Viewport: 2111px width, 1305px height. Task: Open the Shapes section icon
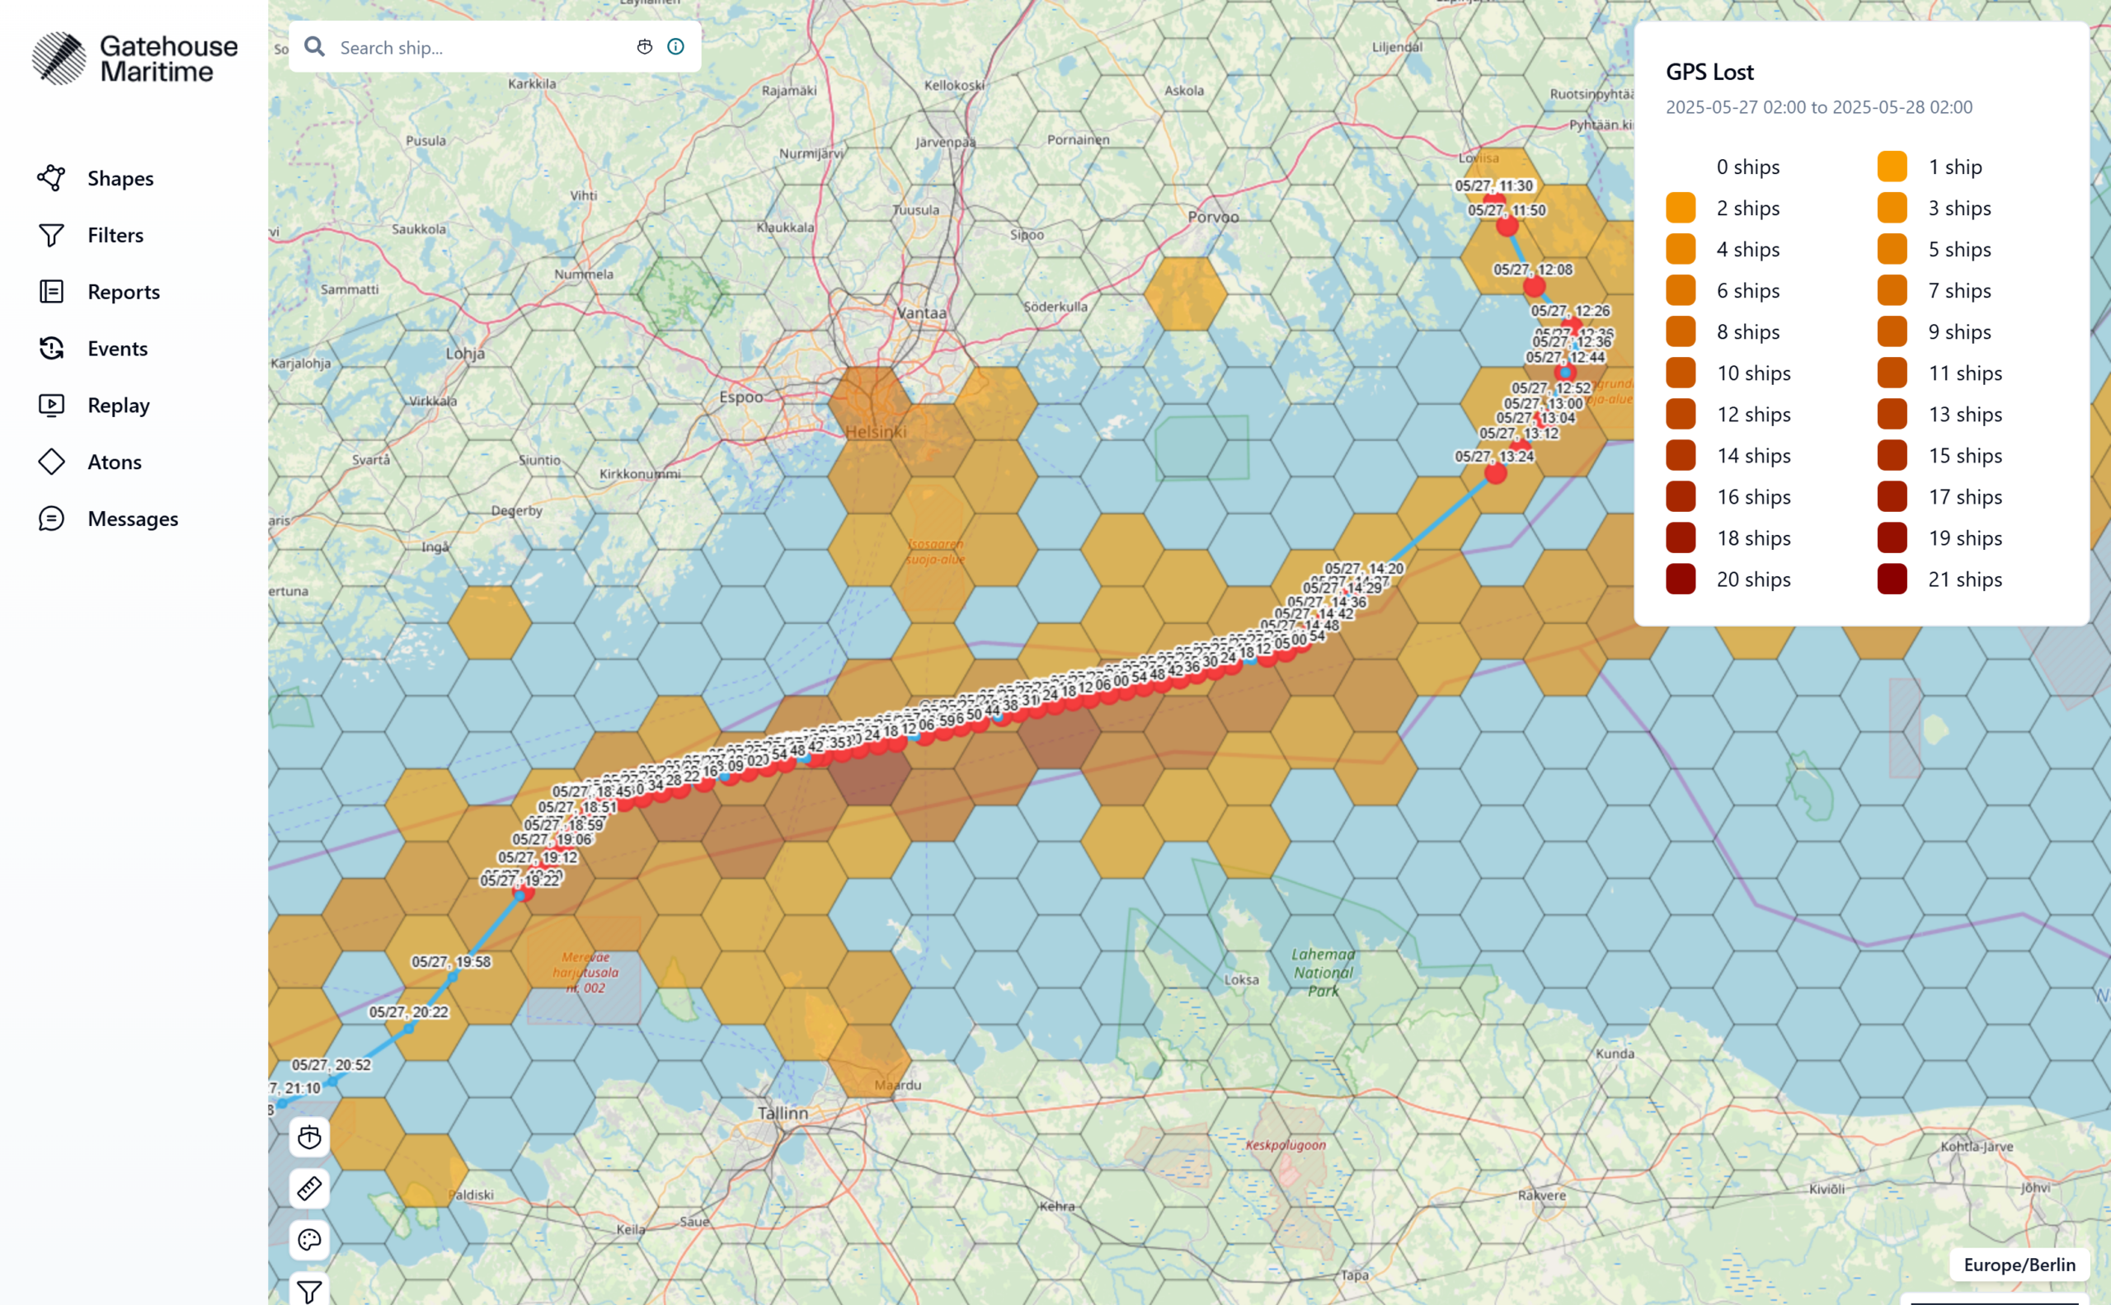click(51, 178)
